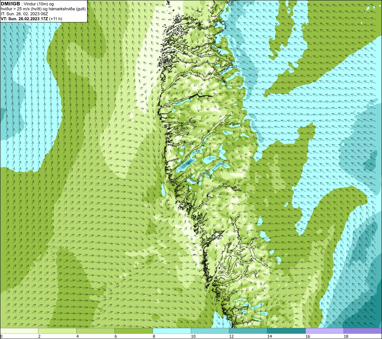Select the 8–10 m/s light cyan swatch
382x339 pixels.
point(172,331)
